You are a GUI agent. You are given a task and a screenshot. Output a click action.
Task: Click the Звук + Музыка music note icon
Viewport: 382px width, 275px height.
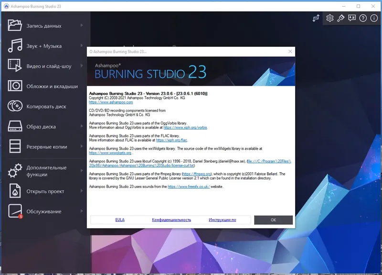[x=15, y=45]
